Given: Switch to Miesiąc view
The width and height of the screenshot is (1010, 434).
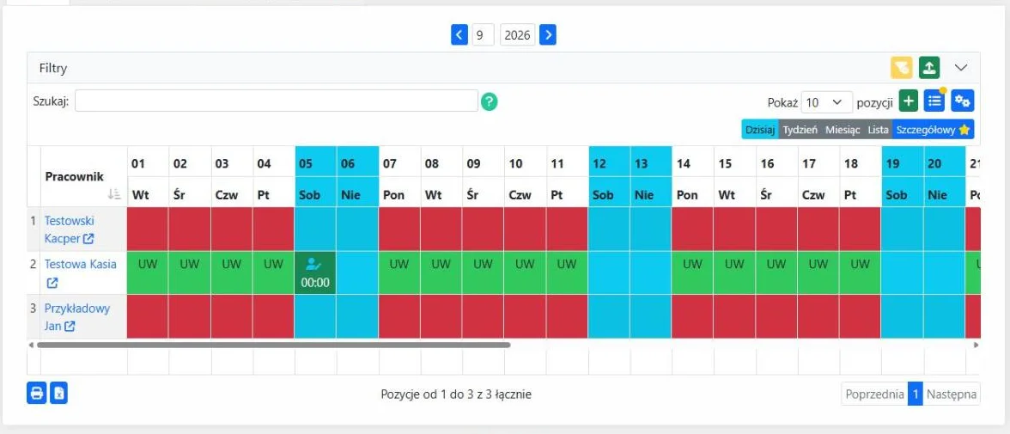Looking at the screenshot, I should tap(843, 130).
